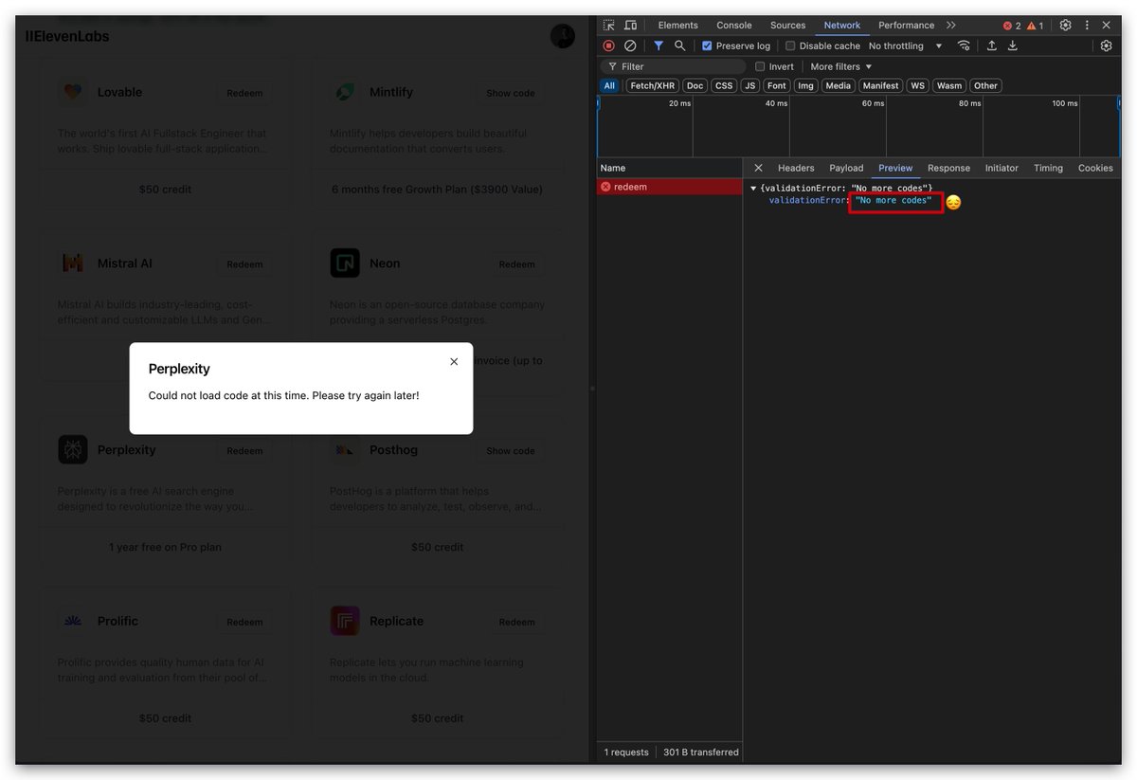This screenshot has height=780, width=1137.
Task: Filter requests by Other type
Action: [985, 85]
